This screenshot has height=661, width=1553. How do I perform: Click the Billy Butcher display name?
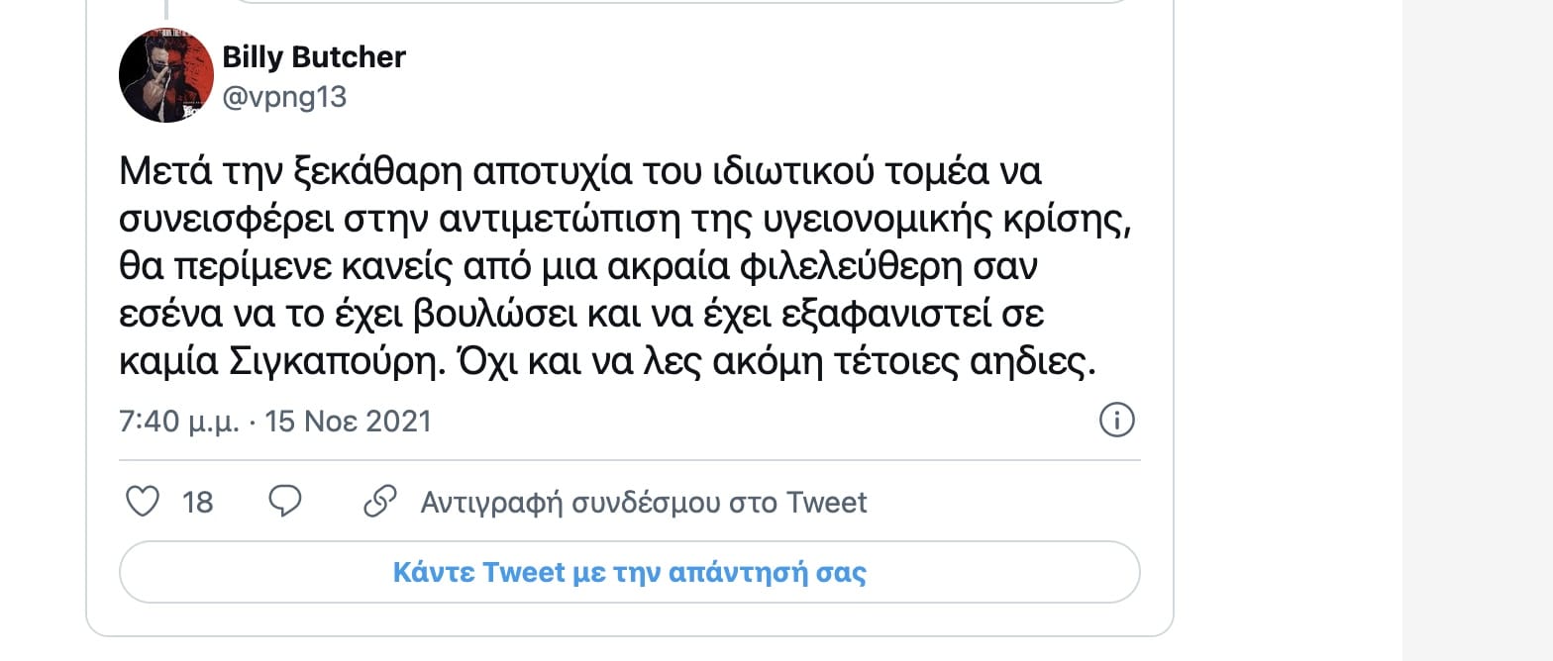(x=313, y=57)
